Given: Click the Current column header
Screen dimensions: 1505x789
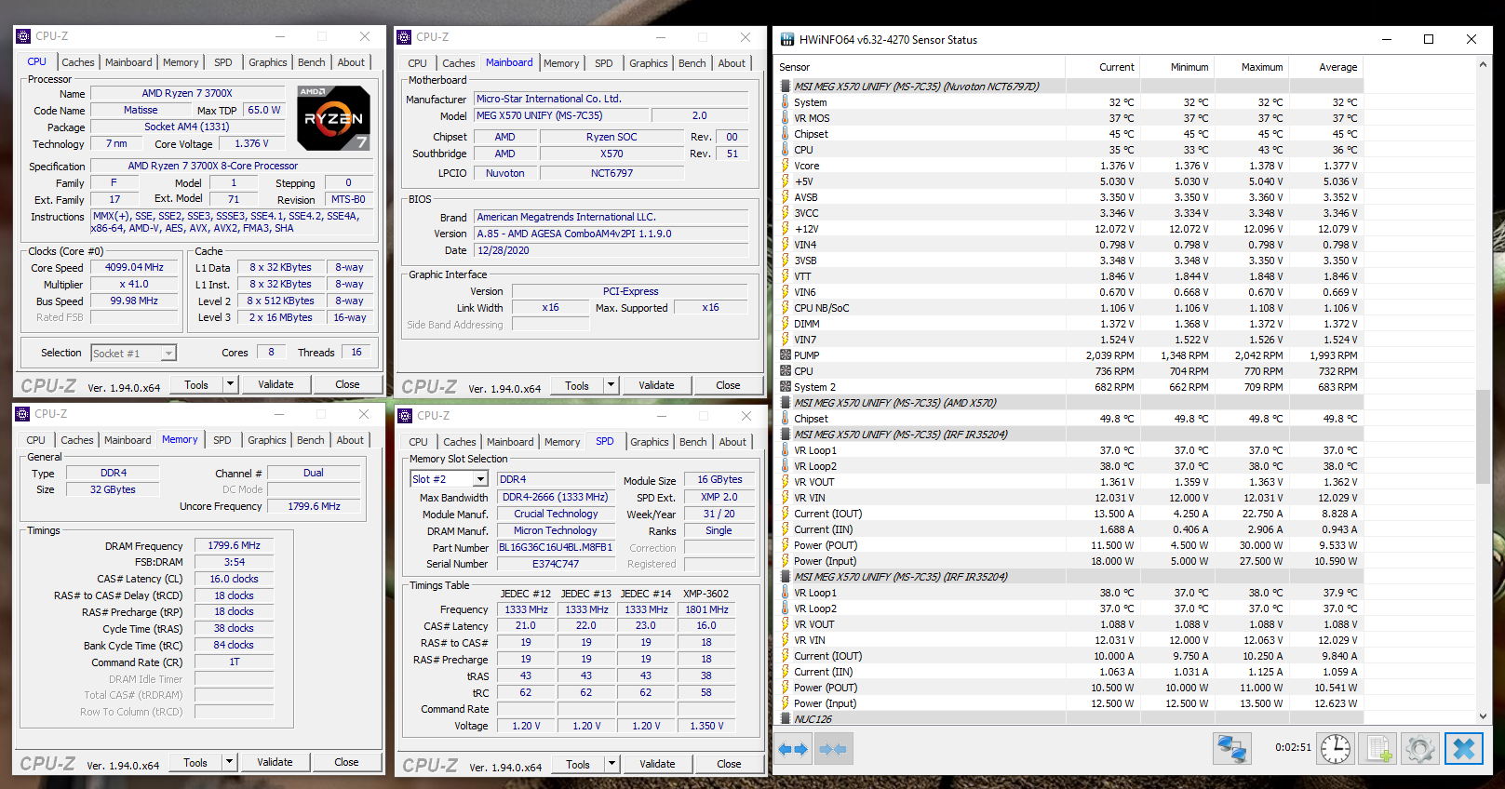Looking at the screenshot, I should (x=1116, y=67).
